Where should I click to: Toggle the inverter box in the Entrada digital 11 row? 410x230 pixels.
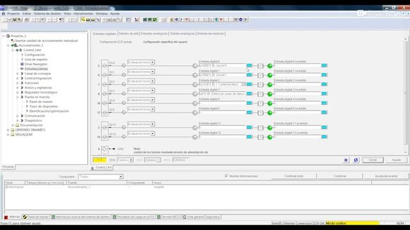click(260, 128)
